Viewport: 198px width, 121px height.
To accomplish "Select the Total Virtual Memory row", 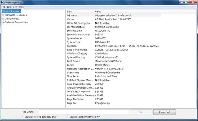I will [x=114, y=91].
